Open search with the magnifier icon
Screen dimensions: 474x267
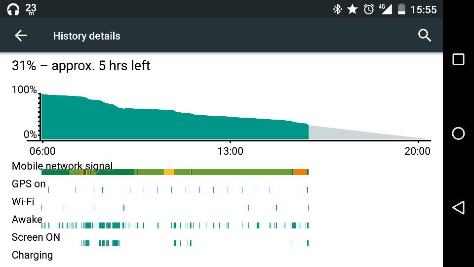pos(425,36)
